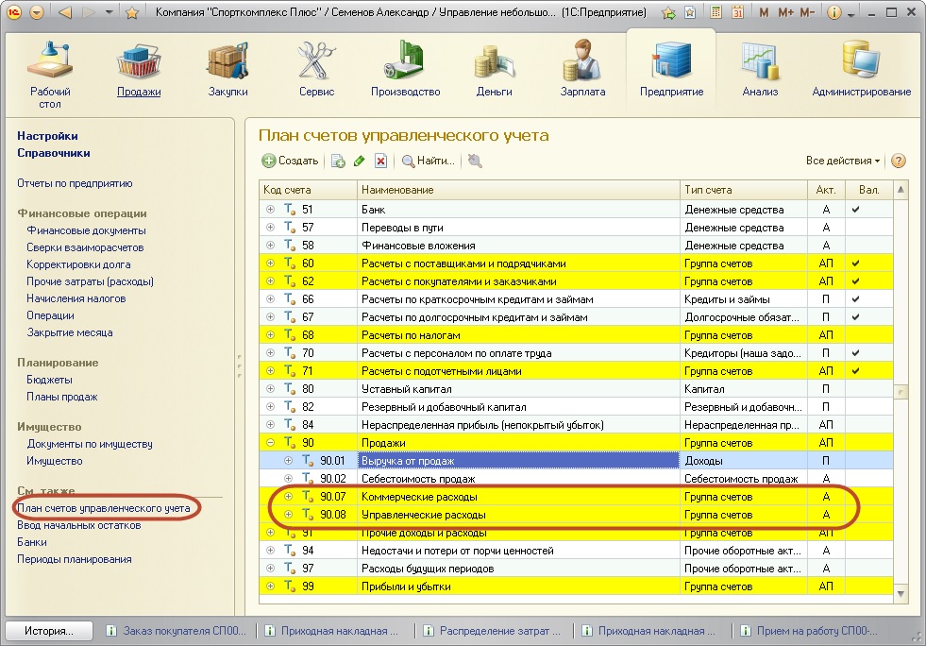926x646 pixels.
Task: Switch to the Продажи section
Action: [139, 69]
